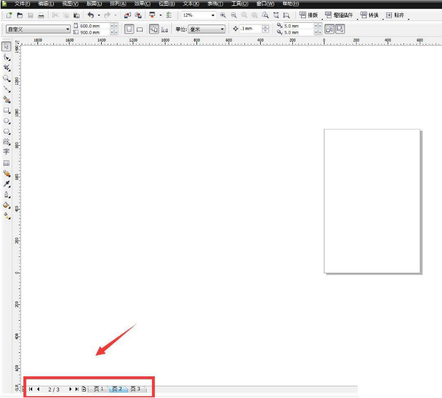
Task: Click the 增强插件 toolbar button
Action: [x=339, y=15]
